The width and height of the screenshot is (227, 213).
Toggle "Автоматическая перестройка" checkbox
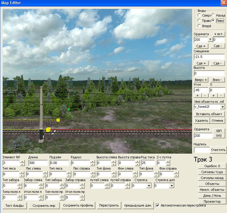coord(158,205)
